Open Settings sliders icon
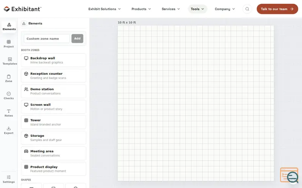The image size is (302, 188). [9, 177]
